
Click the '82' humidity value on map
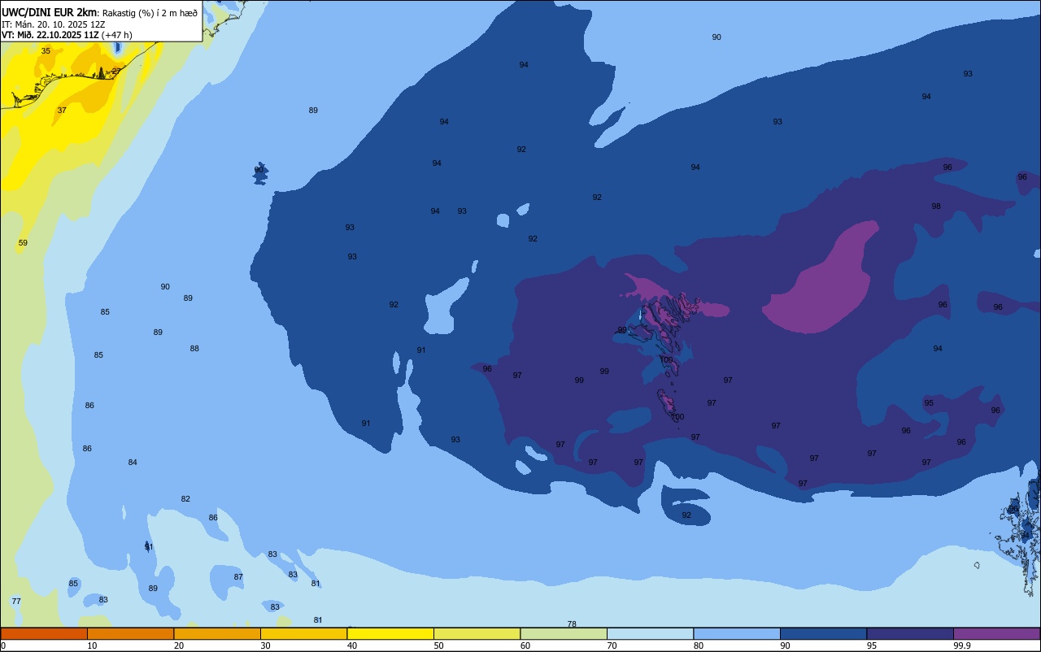[185, 499]
